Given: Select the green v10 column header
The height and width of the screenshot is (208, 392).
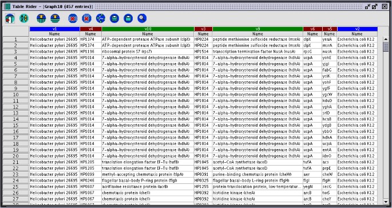Looking at the screenshot, I should [148, 29].
